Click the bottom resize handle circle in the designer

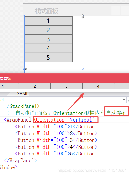tap(83, 69)
